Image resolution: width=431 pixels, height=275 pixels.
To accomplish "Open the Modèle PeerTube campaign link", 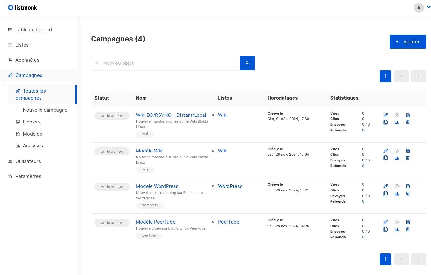I will coord(155,222).
